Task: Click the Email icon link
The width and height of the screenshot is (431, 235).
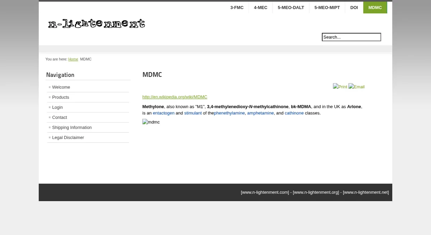Action: (x=356, y=87)
